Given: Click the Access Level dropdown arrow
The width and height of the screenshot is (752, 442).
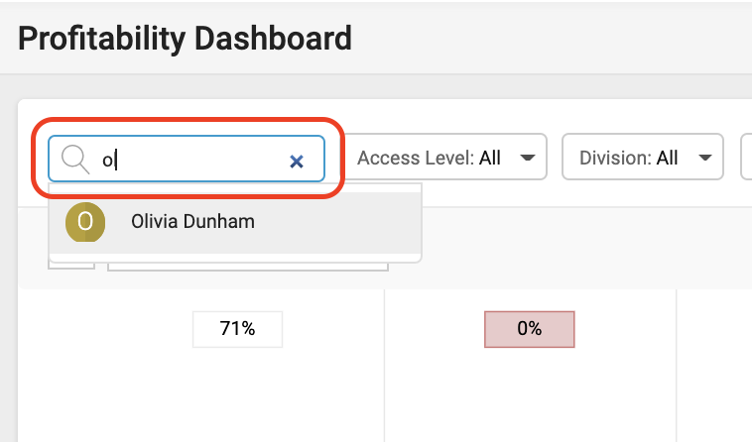Looking at the screenshot, I should click(x=528, y=158).
